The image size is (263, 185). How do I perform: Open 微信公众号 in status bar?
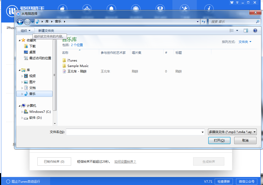point(247,181)
